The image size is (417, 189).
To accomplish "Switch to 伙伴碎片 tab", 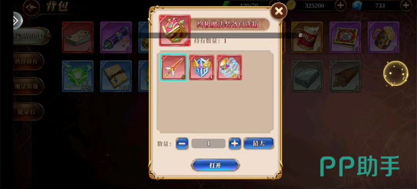I will (28, 61).
